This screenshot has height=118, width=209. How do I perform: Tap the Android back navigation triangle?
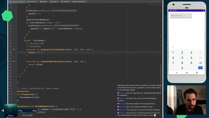point(176,73)
